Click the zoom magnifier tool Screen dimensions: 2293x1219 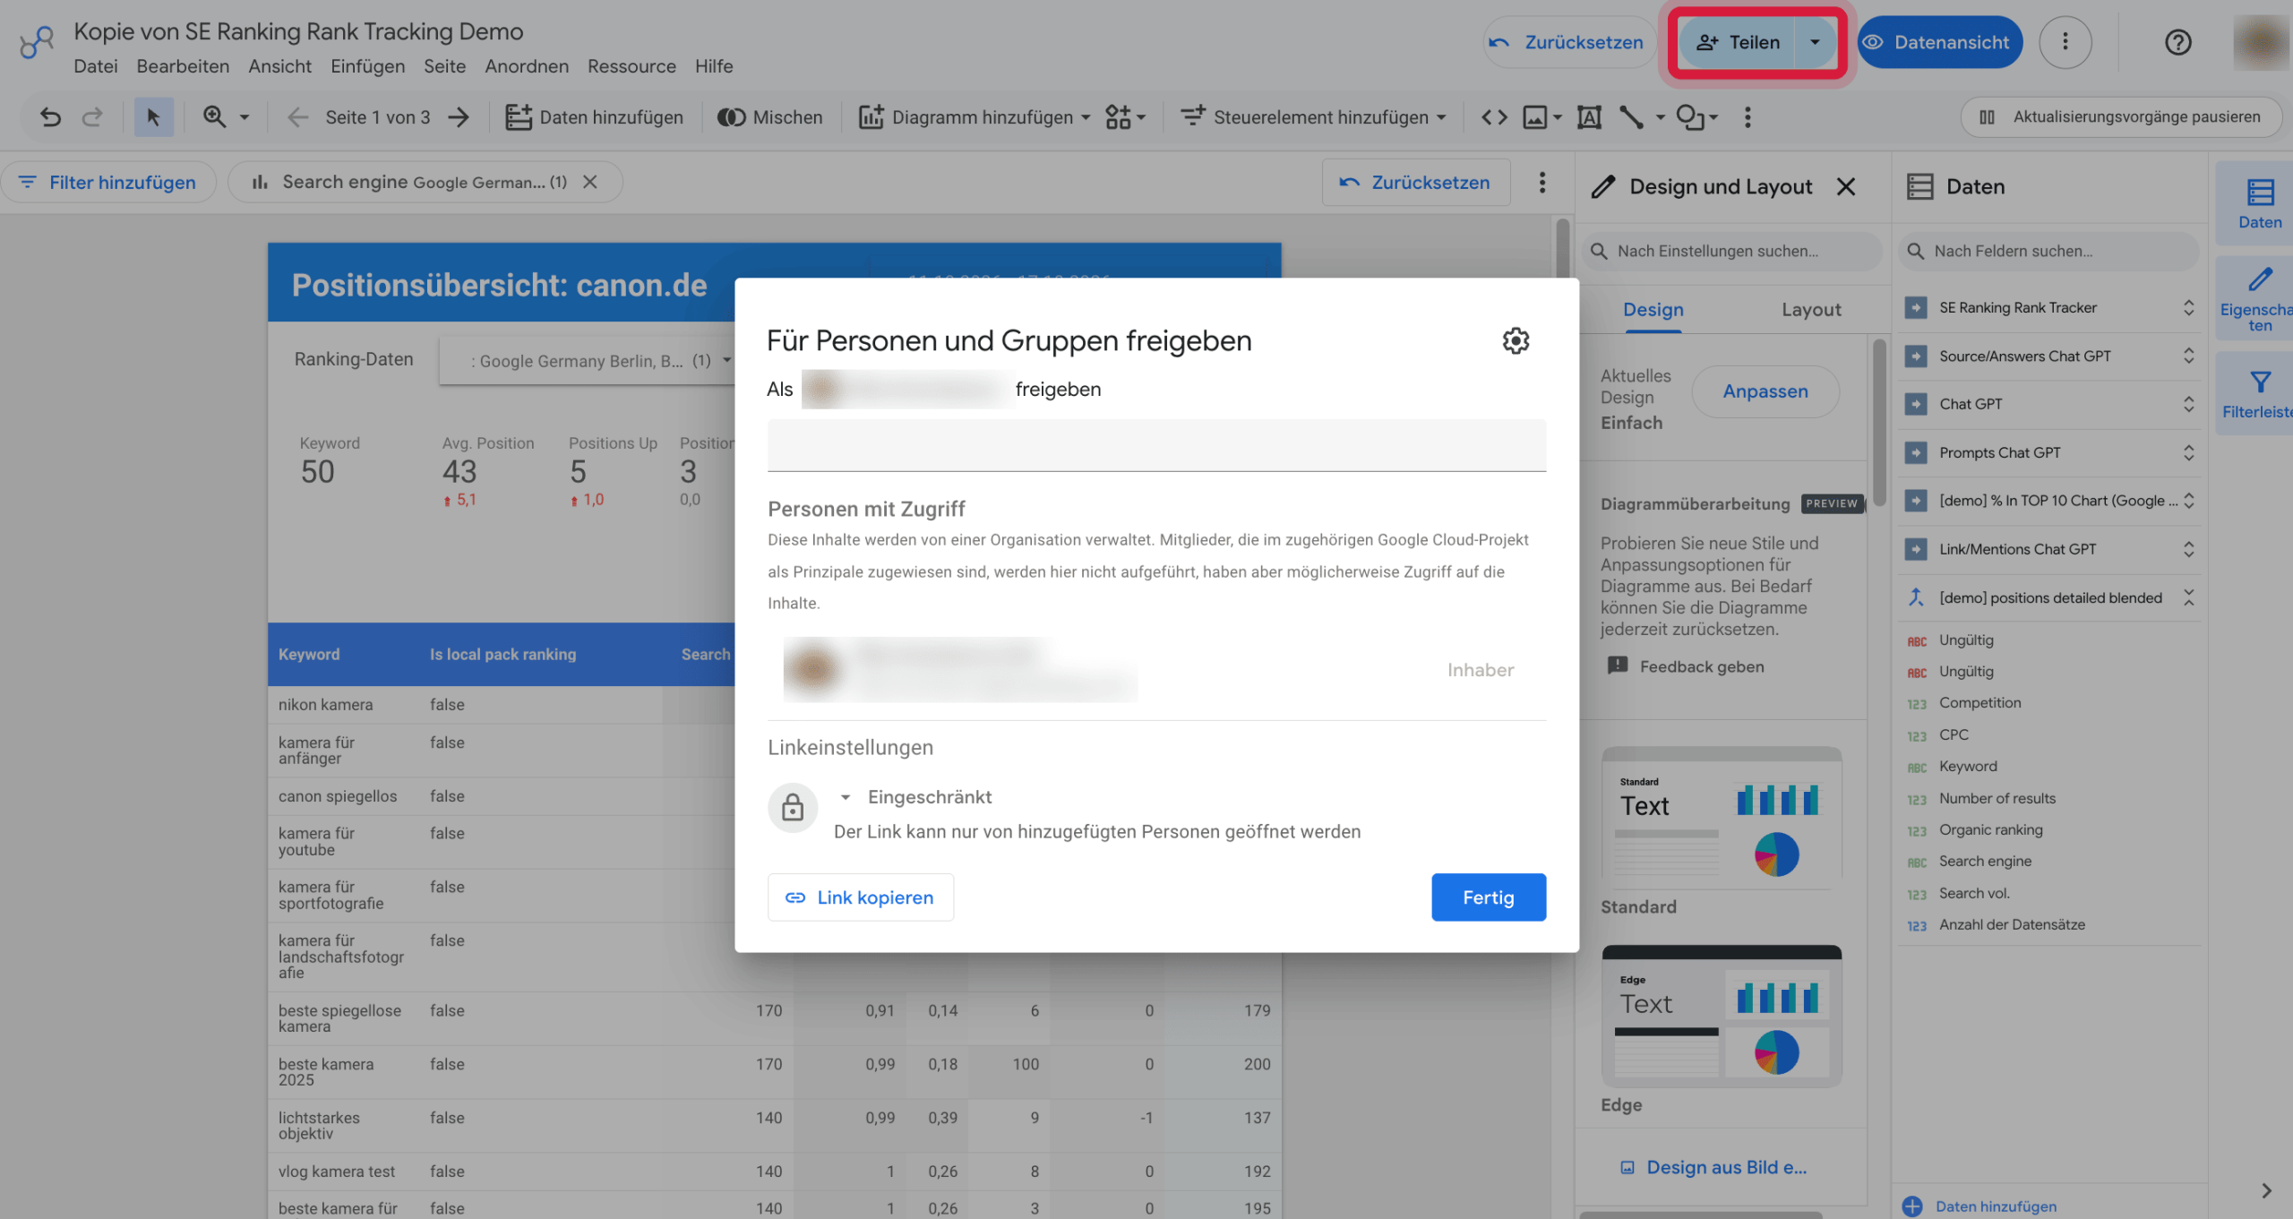(214, 117)
